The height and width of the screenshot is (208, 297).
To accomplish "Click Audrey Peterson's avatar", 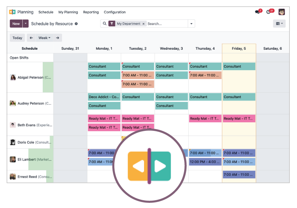I will coord(13,103).
